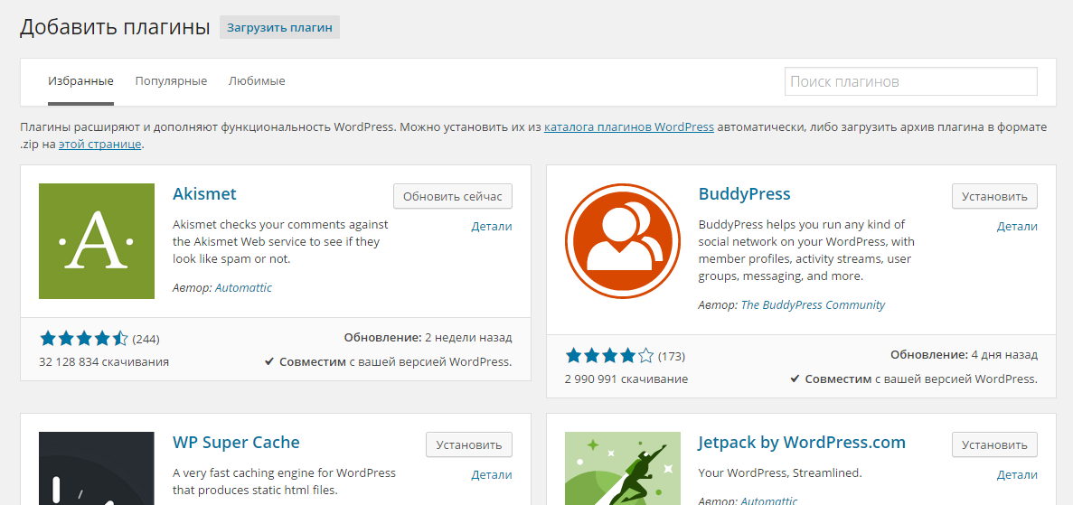
Task: Click the BuddyPress star rating
Action: [609, 356]
